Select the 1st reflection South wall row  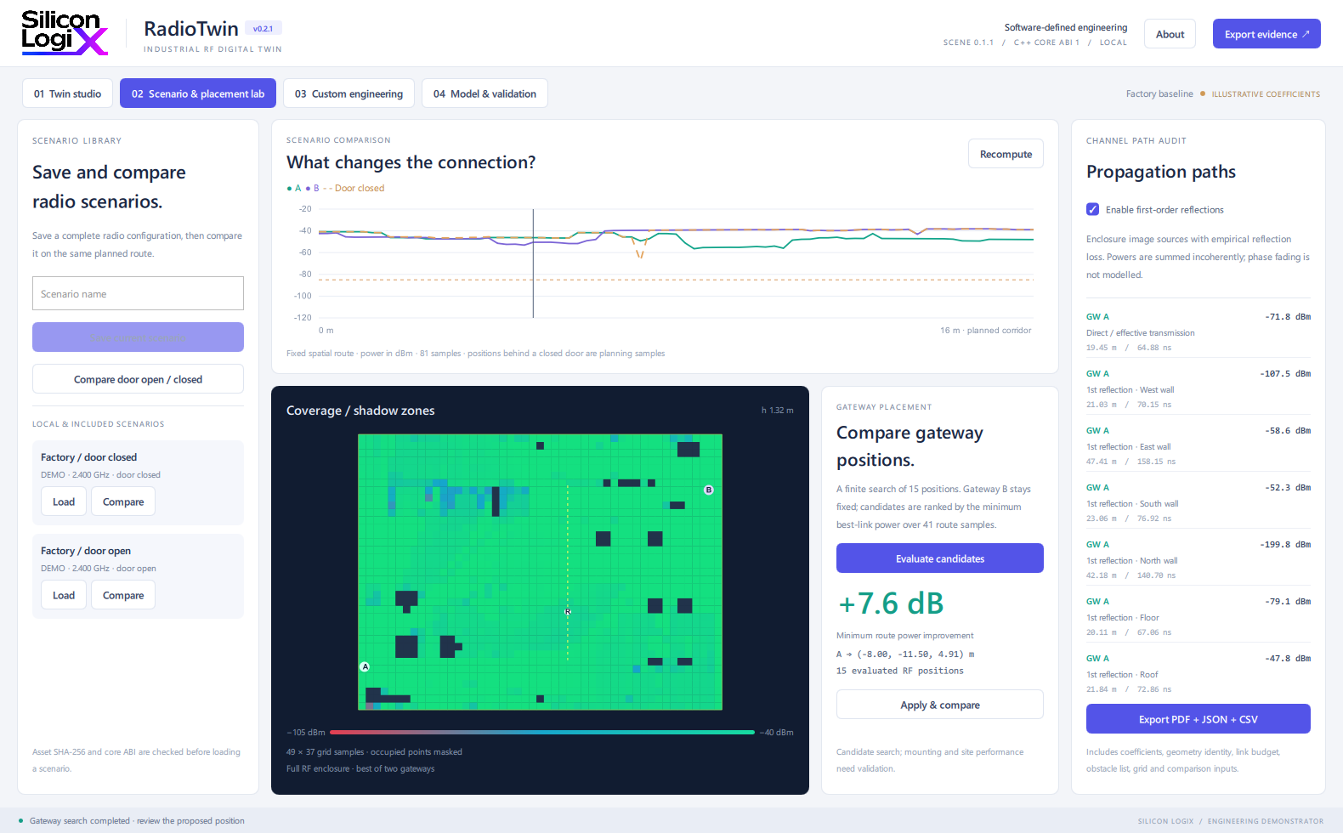coord(1198,503)
